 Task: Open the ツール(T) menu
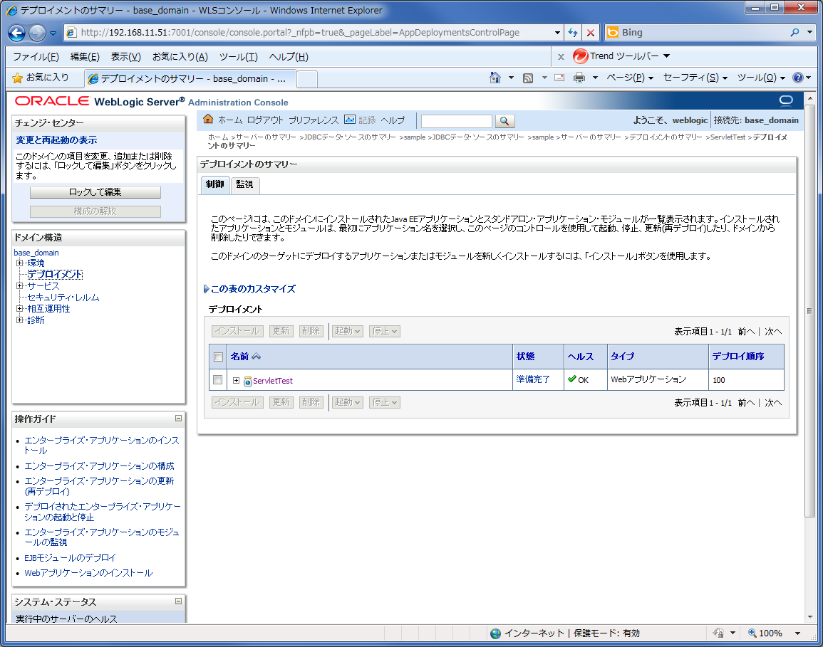click(x=238, y=57)
